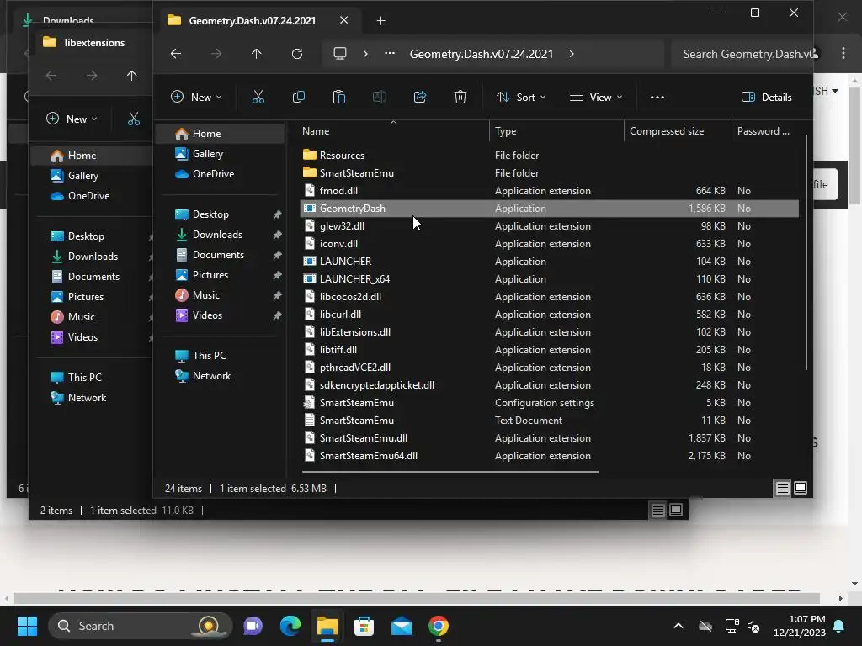Click the Windows taskbar Search box

[141, 626]
